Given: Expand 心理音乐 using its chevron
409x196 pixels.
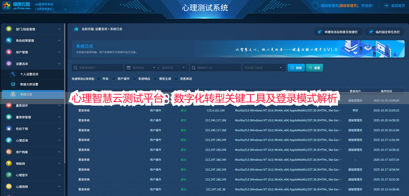Looking at the screenshot, I should (x=59, y=175).
